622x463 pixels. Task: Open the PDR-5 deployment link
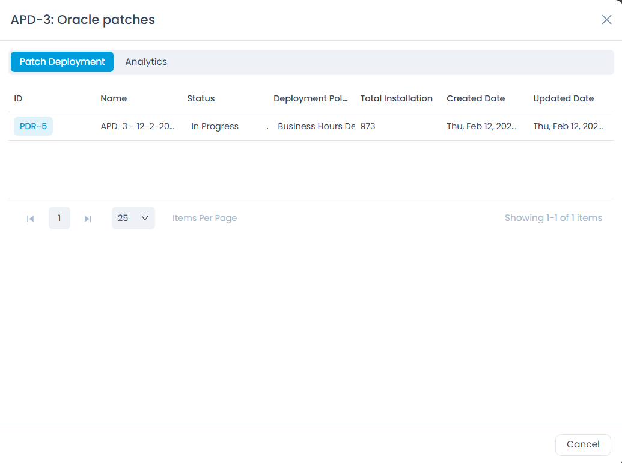(x=33, y=126)
